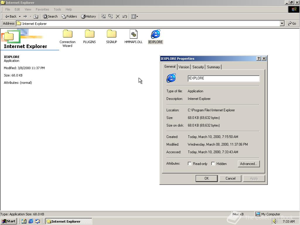Launch Outlook Express from quick launch
Viewport: 300px width, 225px height.
coord(38,221)
